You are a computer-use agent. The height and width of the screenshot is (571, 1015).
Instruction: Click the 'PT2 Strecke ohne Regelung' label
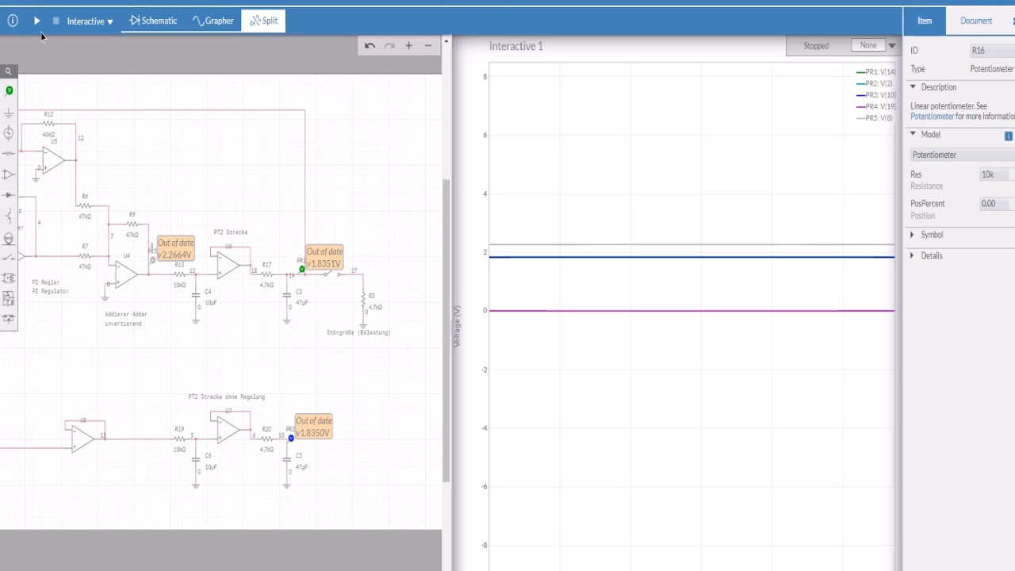click(x=227, y=397)
